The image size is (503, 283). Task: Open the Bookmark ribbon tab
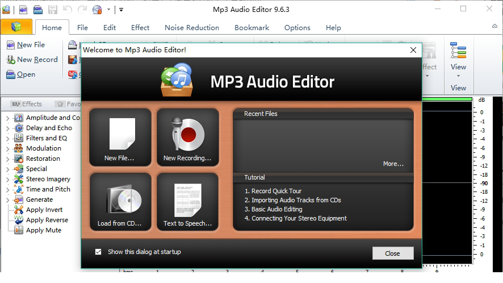(252, 28)
